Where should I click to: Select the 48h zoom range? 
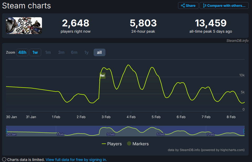(22, 52)
